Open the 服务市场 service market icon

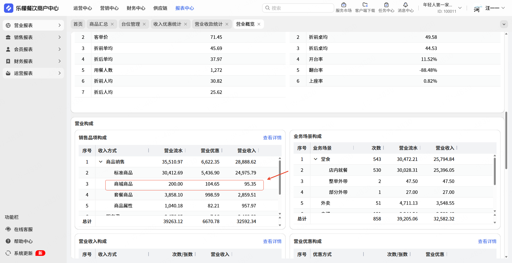point(343,5)
